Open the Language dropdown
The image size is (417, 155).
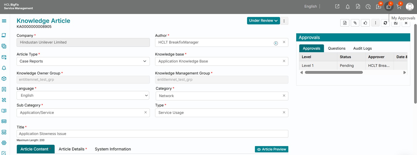point(83,95)
